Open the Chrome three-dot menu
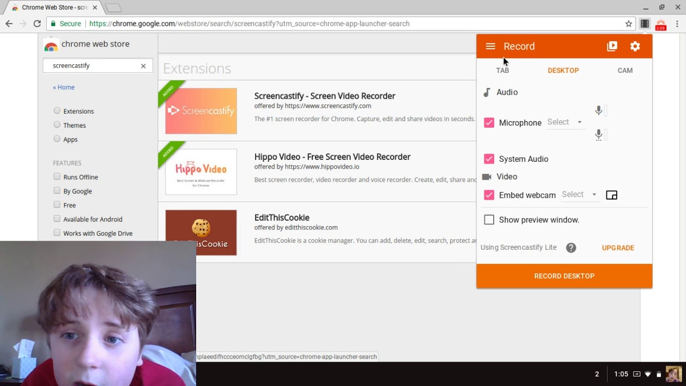The width and height of the screenshot is (686, 386). (677, 24)
